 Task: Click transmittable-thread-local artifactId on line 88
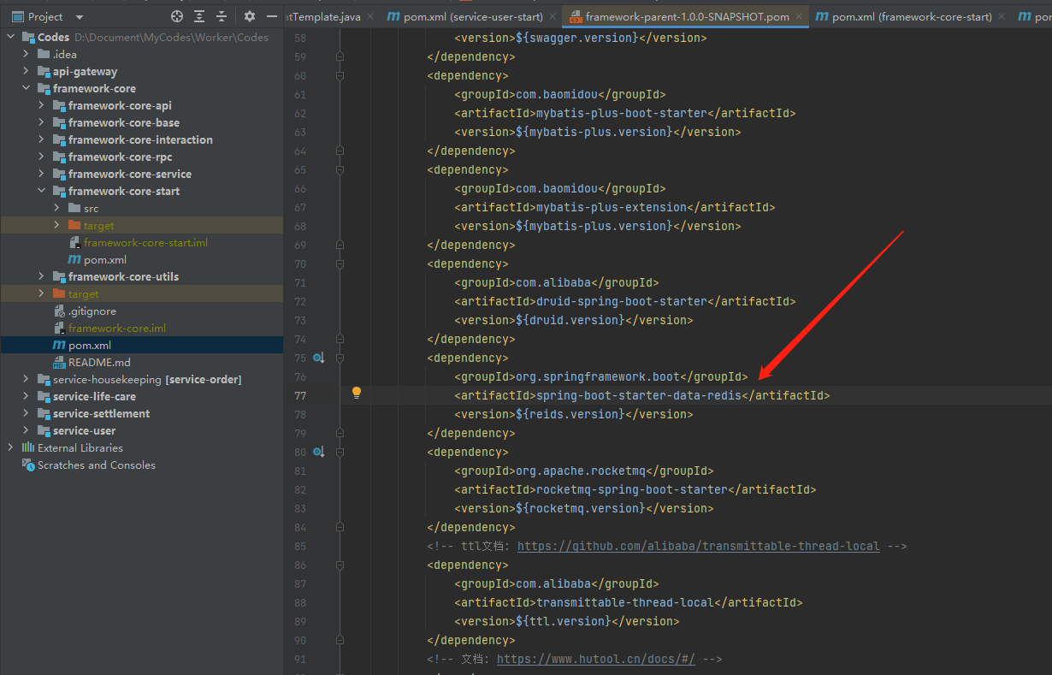click(624, 602)
